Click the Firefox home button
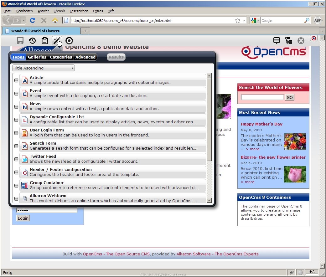 tap(55, 20)
